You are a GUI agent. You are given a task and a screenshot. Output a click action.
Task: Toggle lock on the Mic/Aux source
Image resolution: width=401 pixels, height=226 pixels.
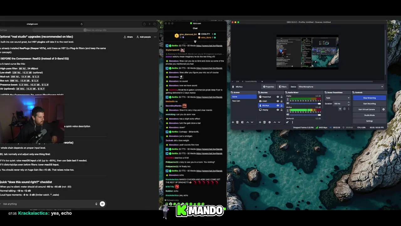(x=281, y=105)
